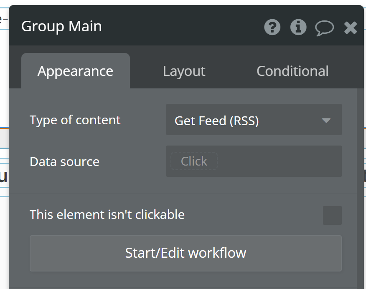Open the Get Feed (RSS) content type dropdown
Viewport: 366px width, 289px height.
click(254, 120)
